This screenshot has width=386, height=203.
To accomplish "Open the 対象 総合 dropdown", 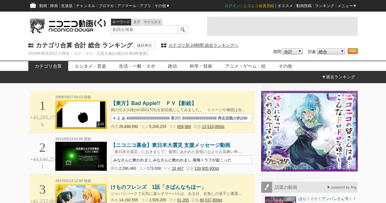I will tap(331, 52).
